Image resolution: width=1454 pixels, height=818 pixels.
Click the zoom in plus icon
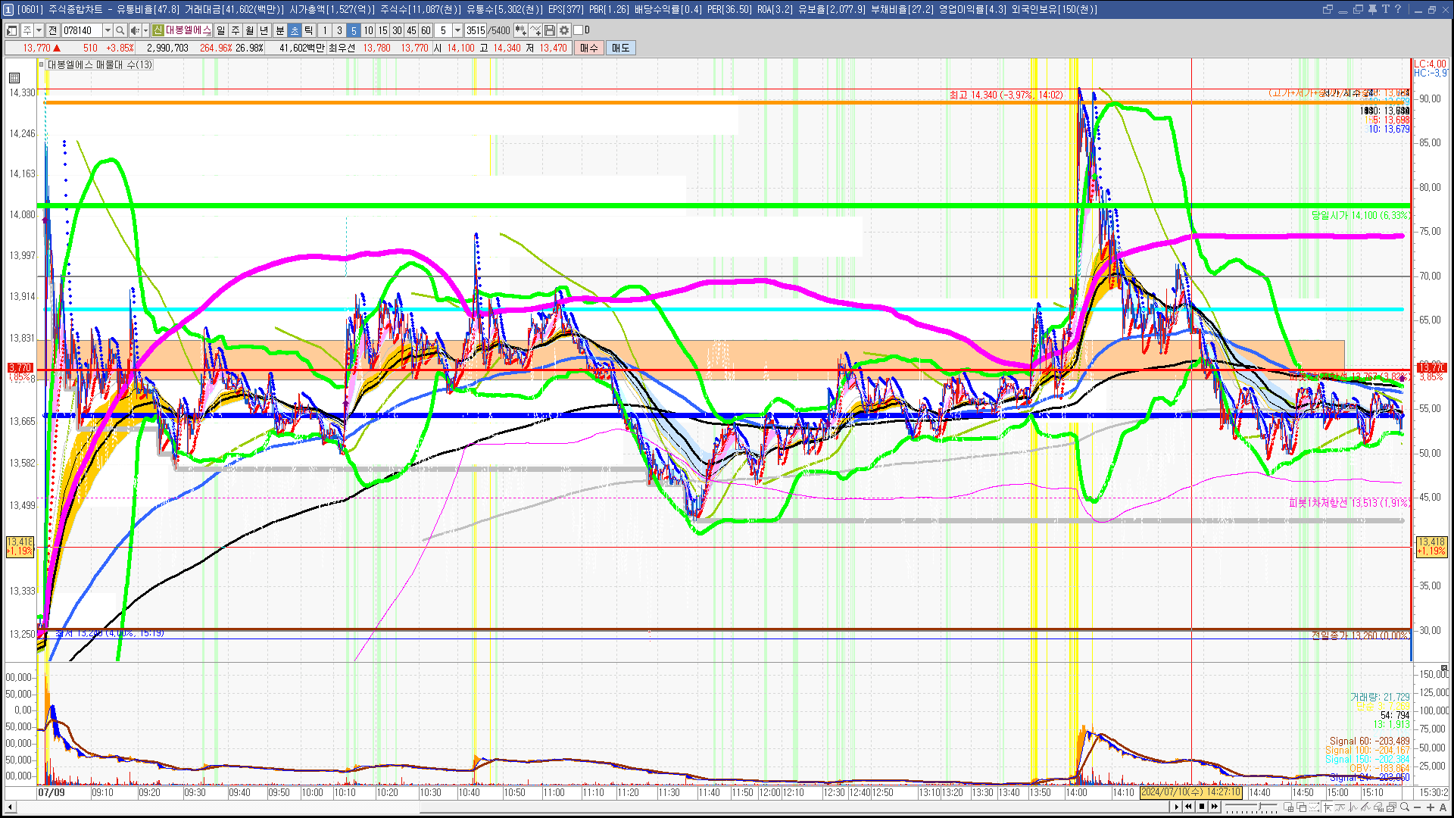click(x=1430, y=807)
